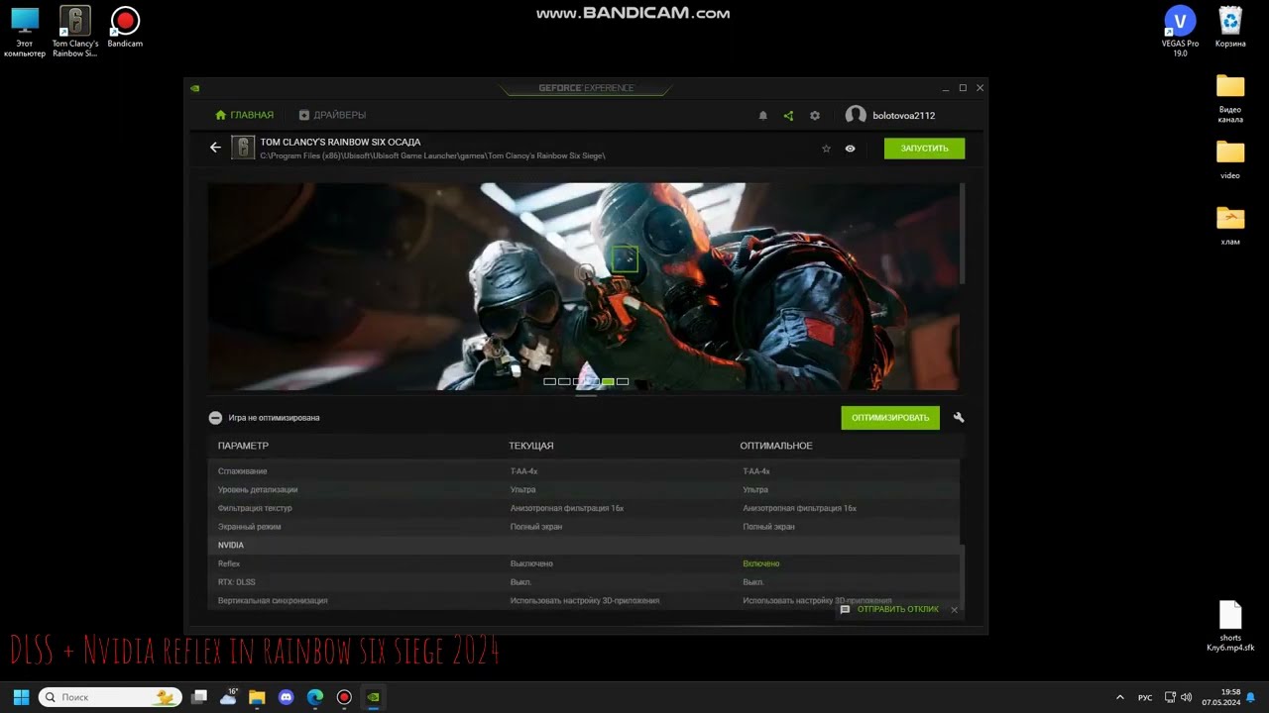Select the RTX: DLSS row
Viewport: 1269px width, 713px height.
[x=584, y=582]
